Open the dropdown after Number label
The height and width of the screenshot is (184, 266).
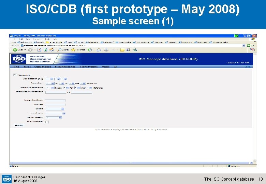click(x=66, y=88)
